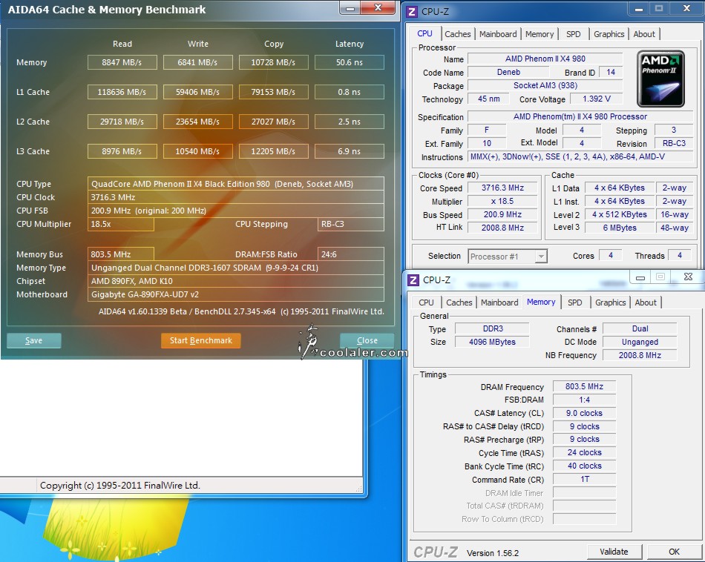Click CPU Type field QuadCore AMD Phenom II
Viewport: 705px width, 562px height.
(x=235, y=184)
